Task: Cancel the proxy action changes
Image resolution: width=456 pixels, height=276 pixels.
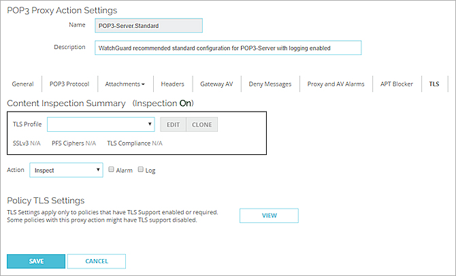Action: pos(97,261)
